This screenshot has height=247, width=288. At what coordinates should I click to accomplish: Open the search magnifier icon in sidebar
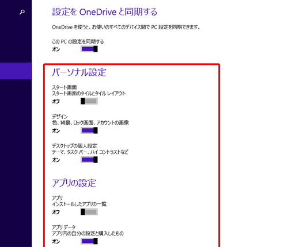[22, 12]
